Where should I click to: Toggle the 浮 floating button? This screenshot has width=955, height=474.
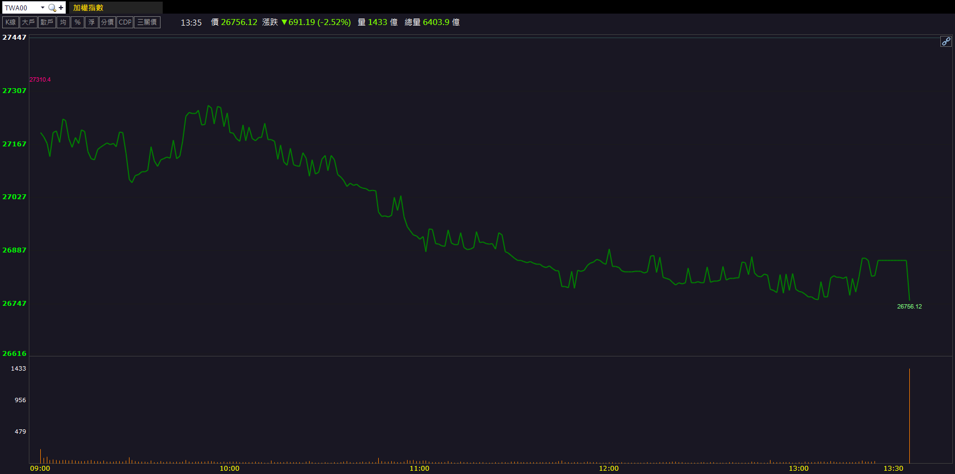(x=91, y=22)
